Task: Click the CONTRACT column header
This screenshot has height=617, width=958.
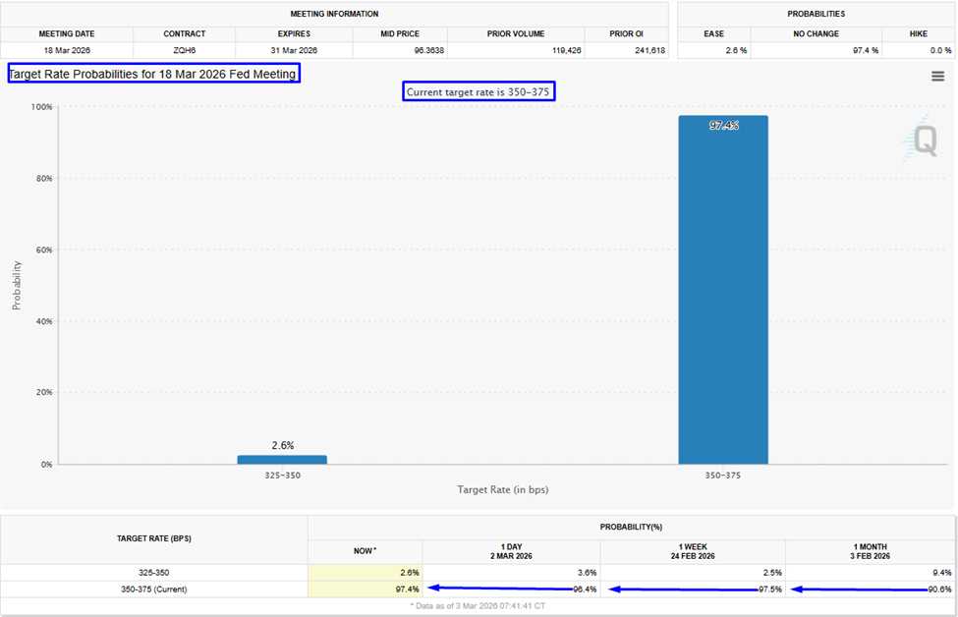Action: 184,34
